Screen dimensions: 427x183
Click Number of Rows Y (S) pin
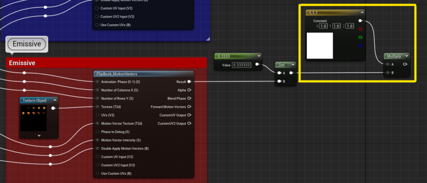point(98,99)
